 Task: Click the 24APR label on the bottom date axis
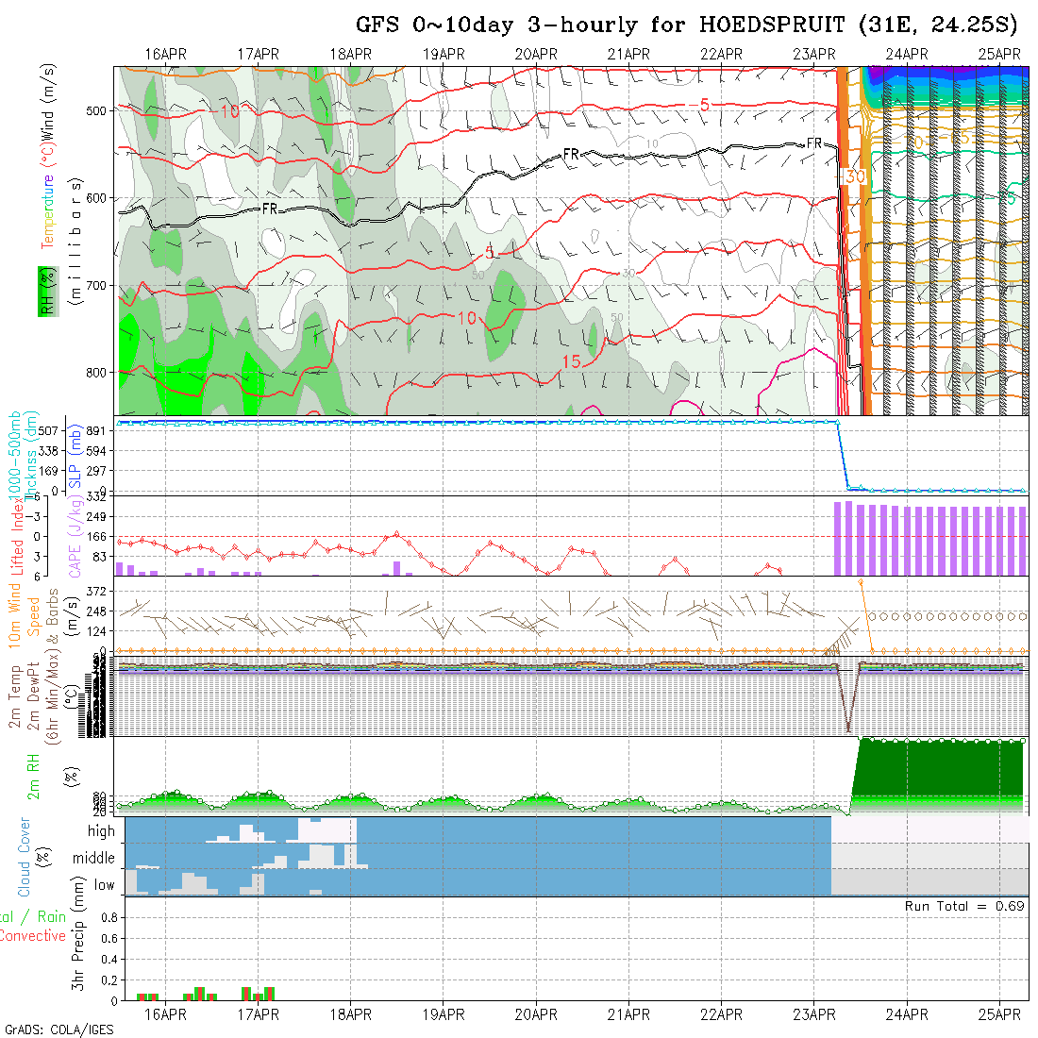pos(907,1014)
